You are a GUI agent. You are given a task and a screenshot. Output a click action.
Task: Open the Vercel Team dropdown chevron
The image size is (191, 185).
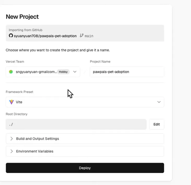pos(75,72)
